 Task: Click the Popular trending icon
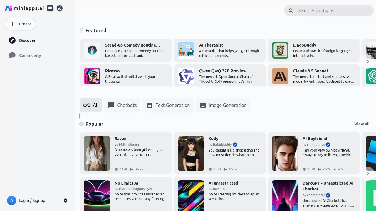(82, 124)
